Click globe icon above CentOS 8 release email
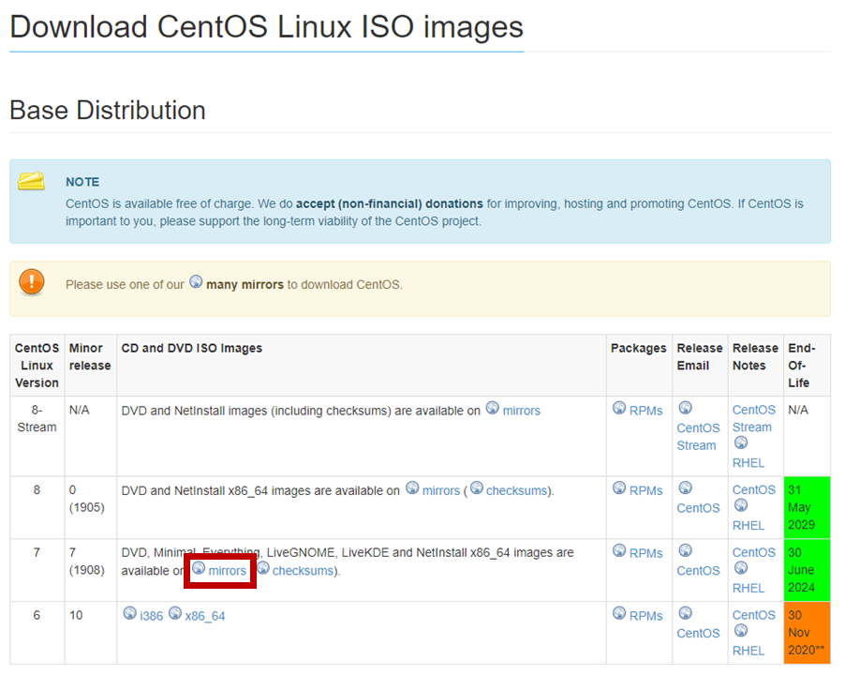The width and height of the screenshot is (845, 675). (x=685, y=487)
